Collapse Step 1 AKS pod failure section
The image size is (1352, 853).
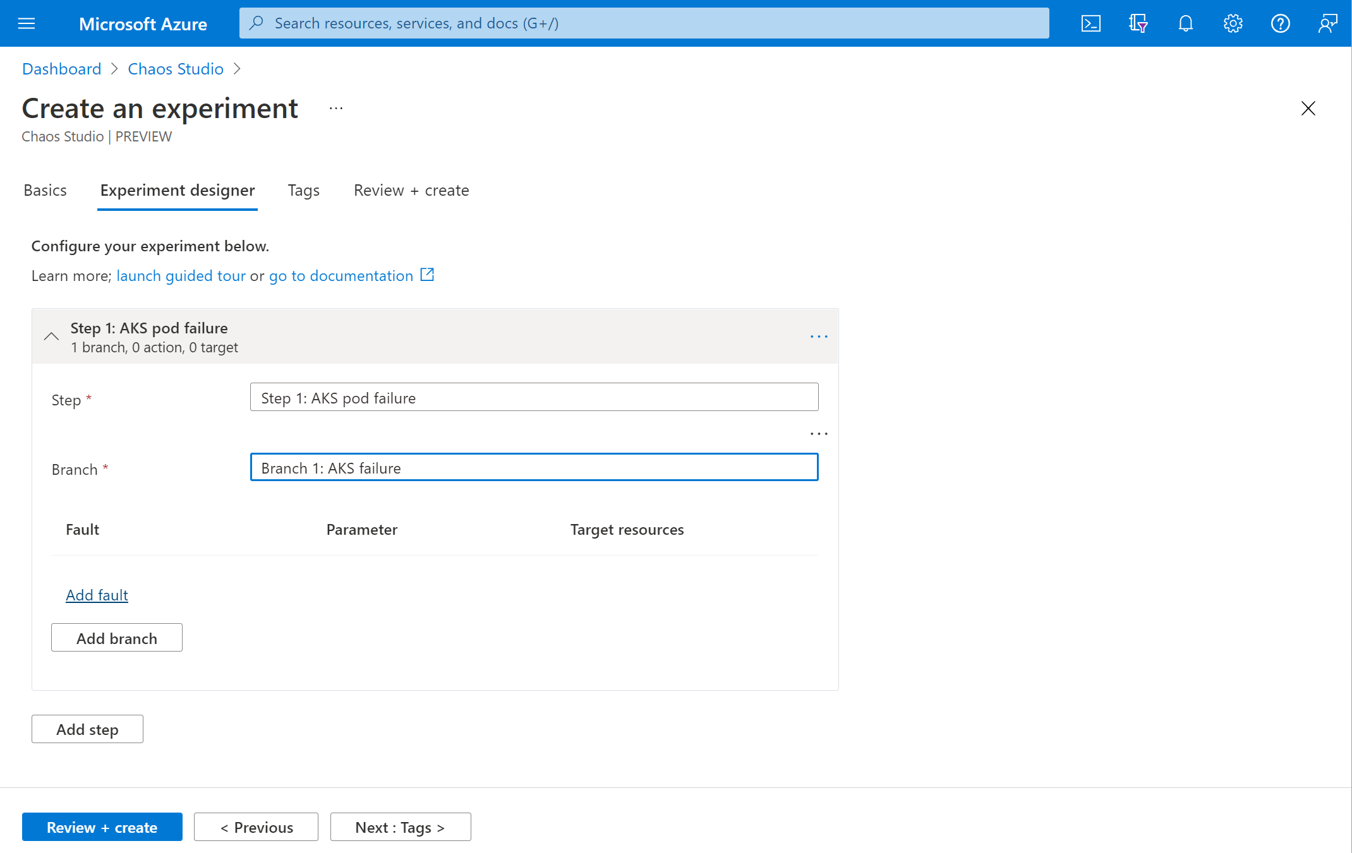point(50,335)
